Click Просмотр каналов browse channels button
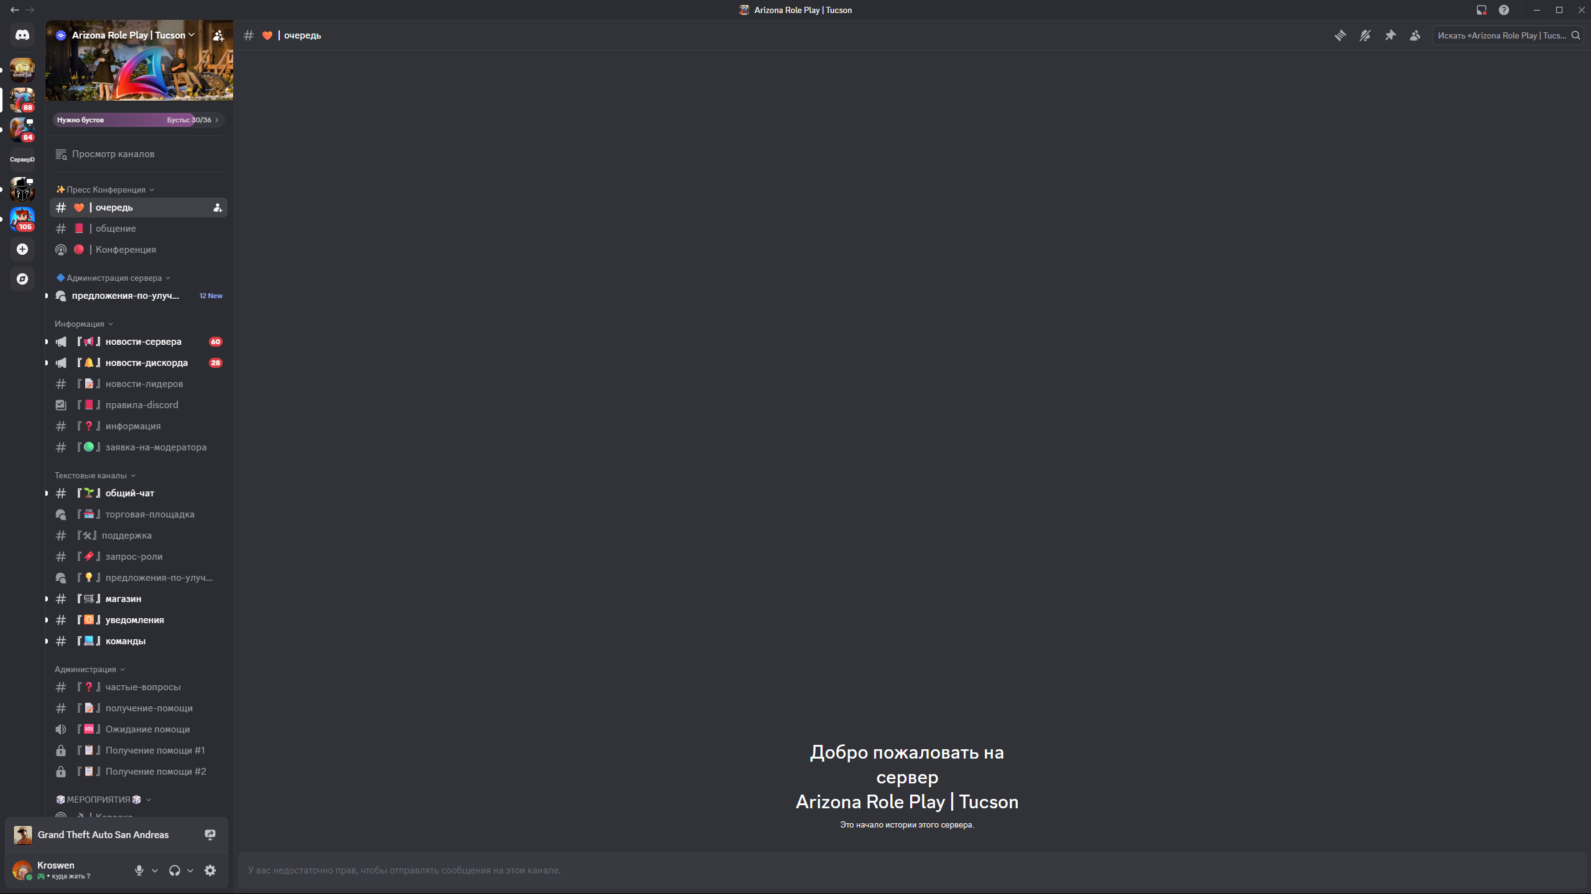Viewport: 1591px width, 894px height. click(x=113, y=154)
